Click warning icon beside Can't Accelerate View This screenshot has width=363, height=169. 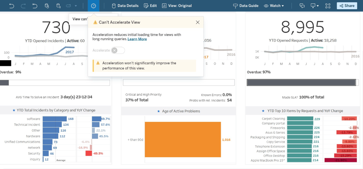tap(95, 22)
